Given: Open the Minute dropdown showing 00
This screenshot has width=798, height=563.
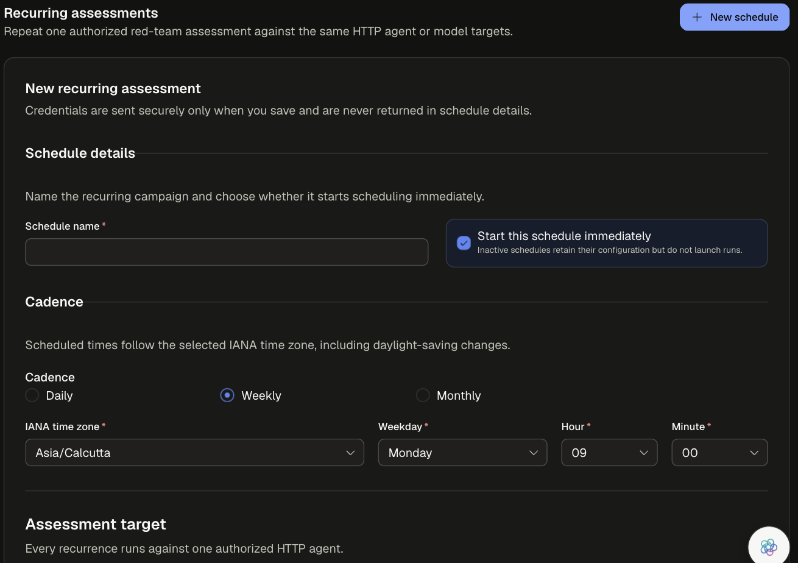Looking at the screenshot, I should 719,453.
